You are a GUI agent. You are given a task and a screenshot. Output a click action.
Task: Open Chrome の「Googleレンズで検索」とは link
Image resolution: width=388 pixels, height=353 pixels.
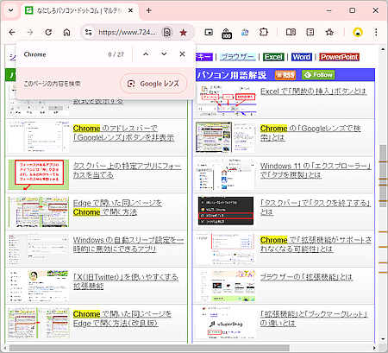coord(310,133)
